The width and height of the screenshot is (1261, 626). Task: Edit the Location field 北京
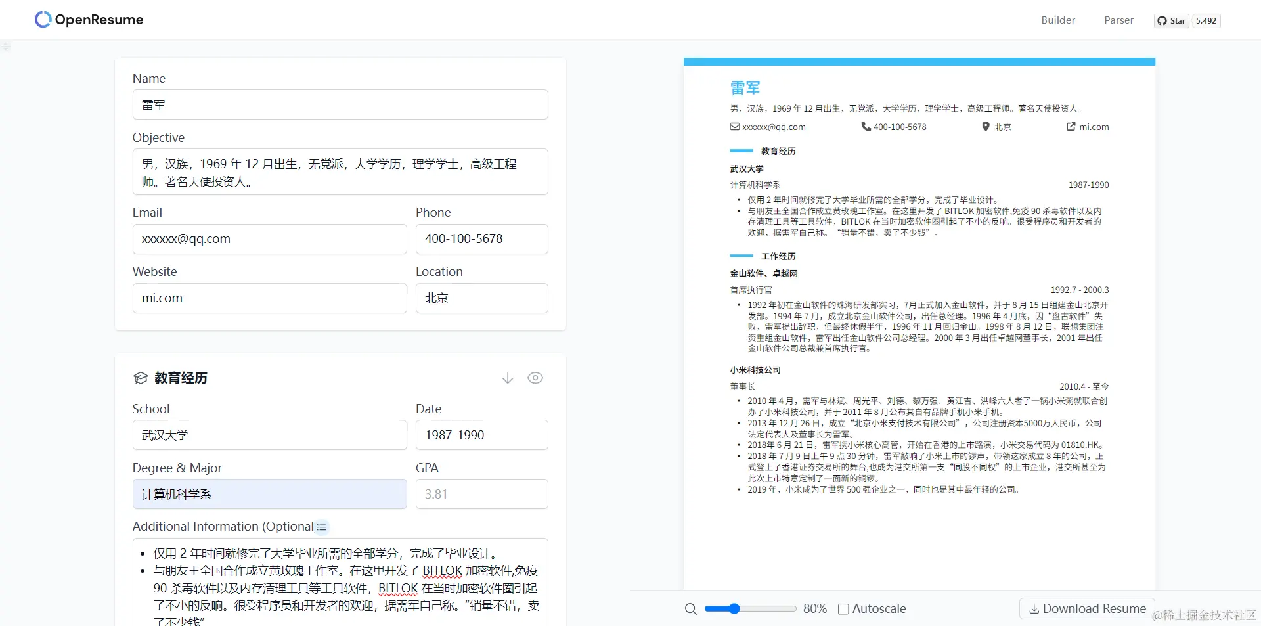pos(481,298)
